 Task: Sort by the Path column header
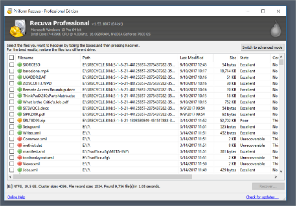pyautogui.click(x=129, y=58)
